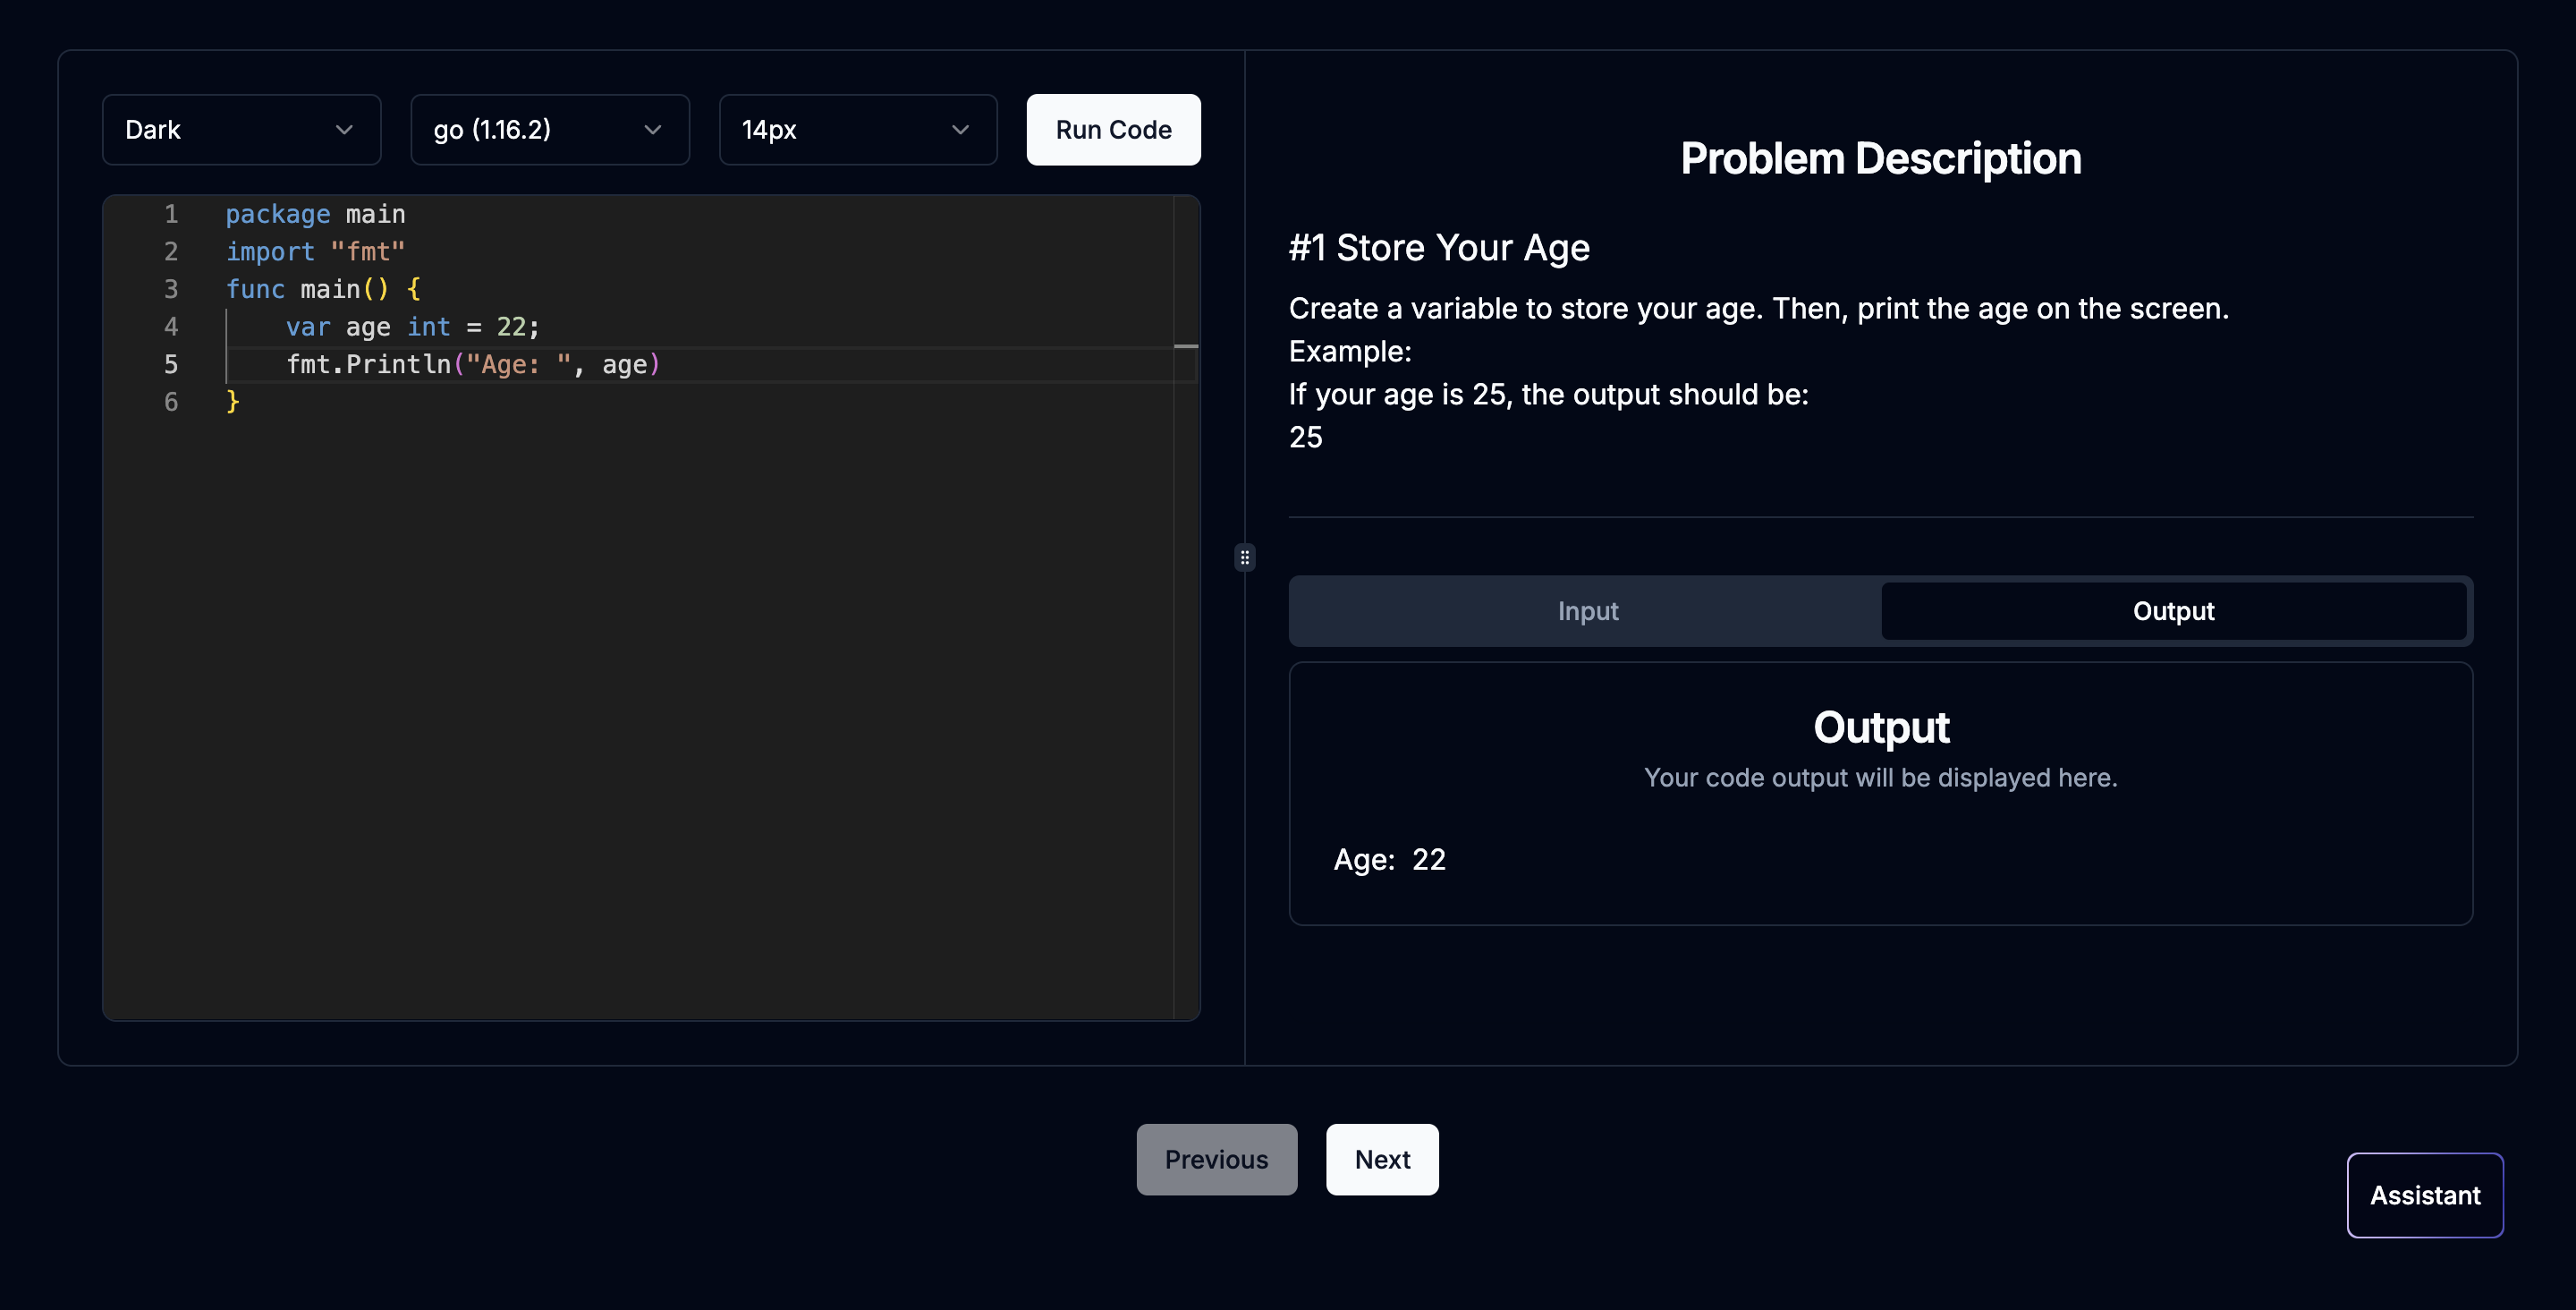Screen dimensions: 2576x1310
Task: Click line number 1 in gutter
Action: tap(171, 214)
